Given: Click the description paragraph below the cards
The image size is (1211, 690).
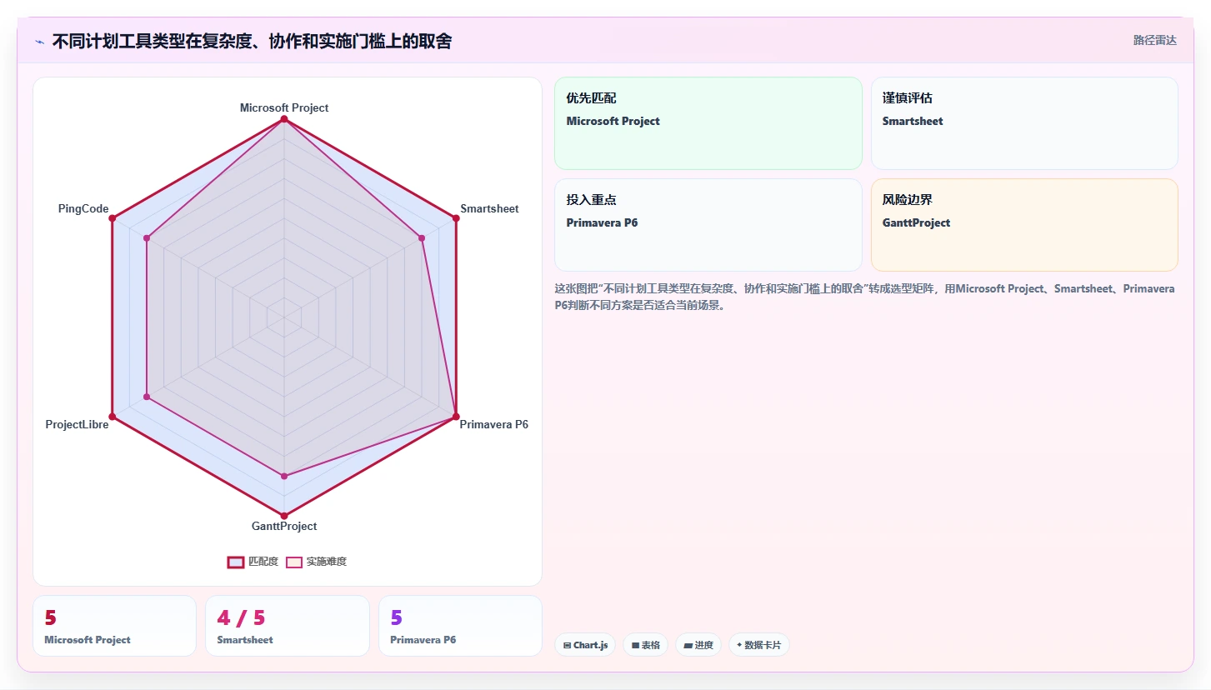Looking at the screenshot, I should click(865, 297).
